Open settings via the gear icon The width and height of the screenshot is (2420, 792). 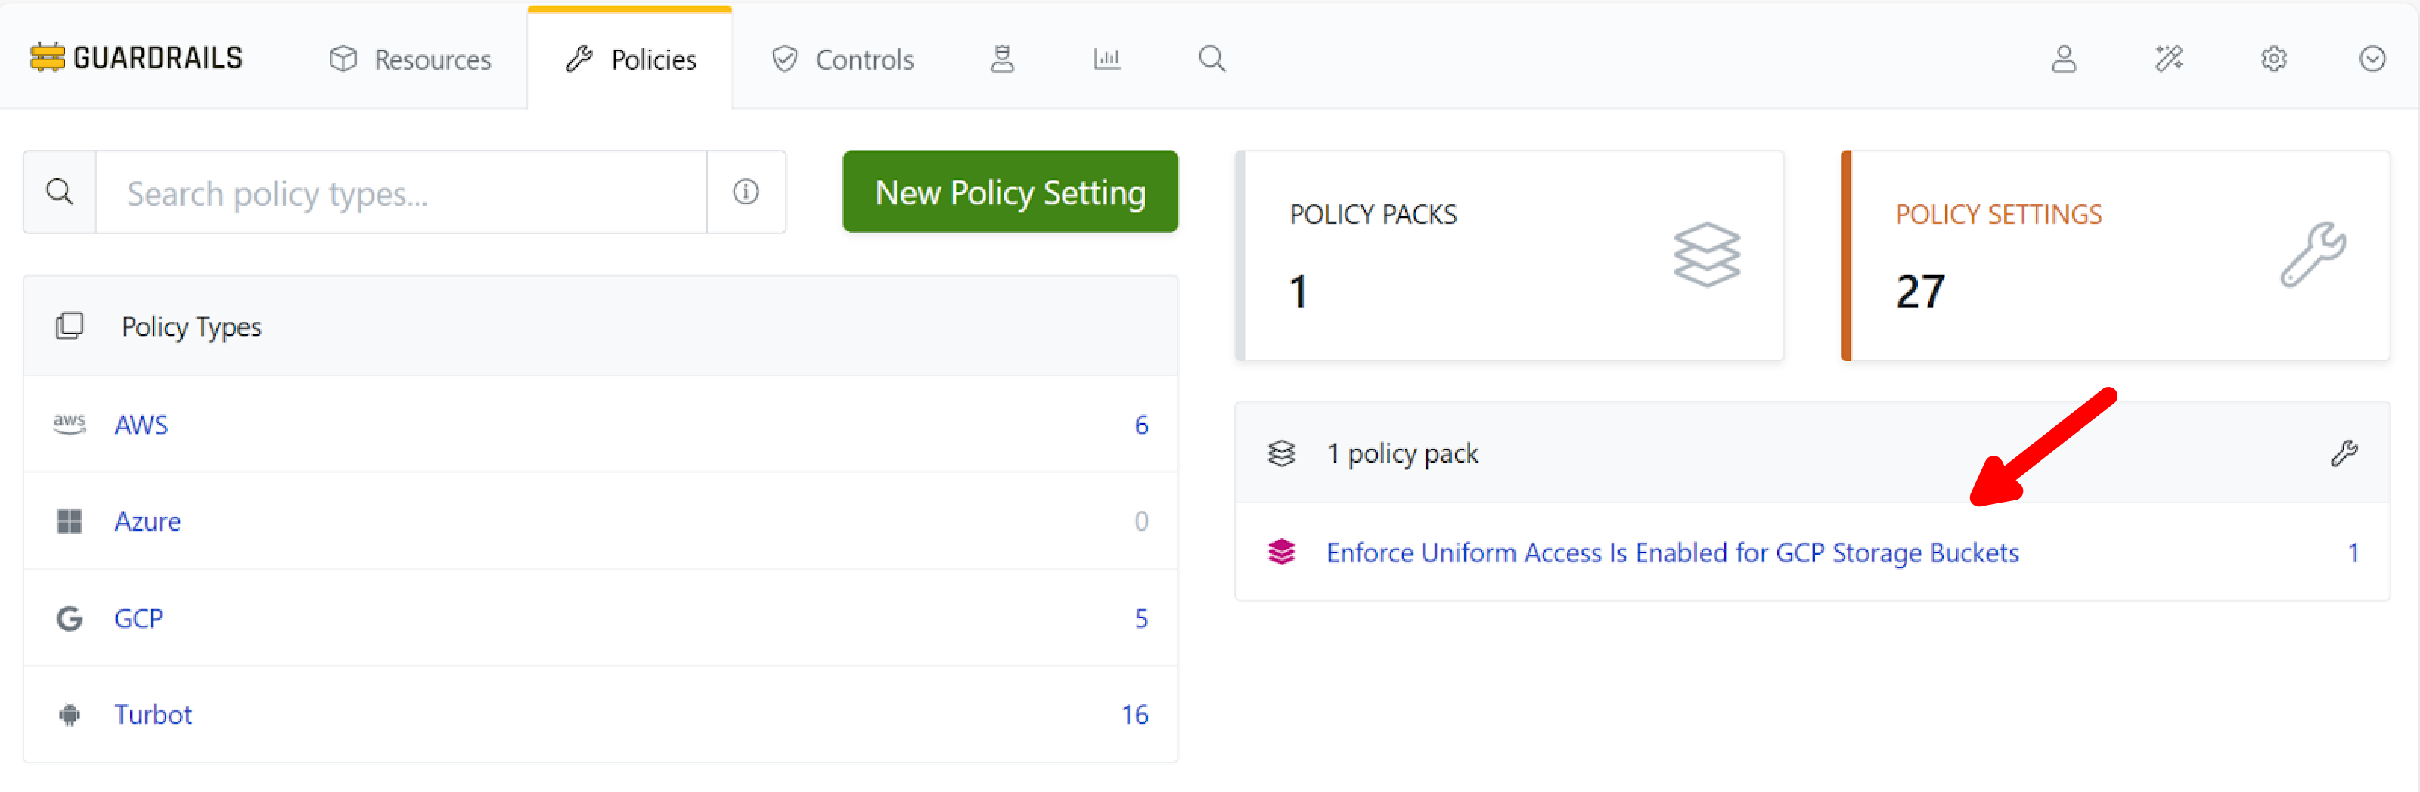(2273, 58)
